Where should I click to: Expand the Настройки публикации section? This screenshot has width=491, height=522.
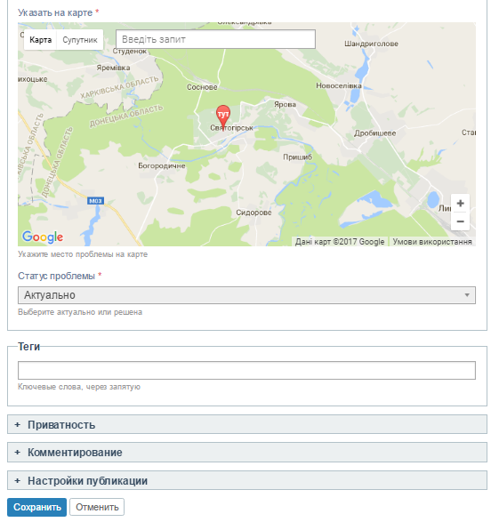tap(247, 480)
